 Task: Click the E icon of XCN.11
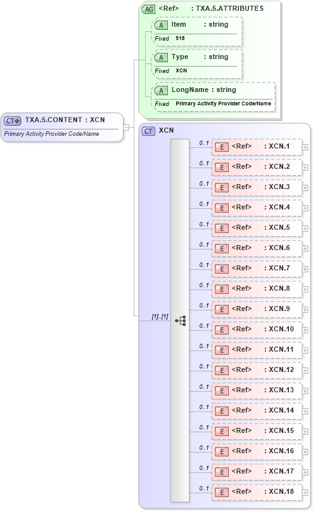click(222, 350)
